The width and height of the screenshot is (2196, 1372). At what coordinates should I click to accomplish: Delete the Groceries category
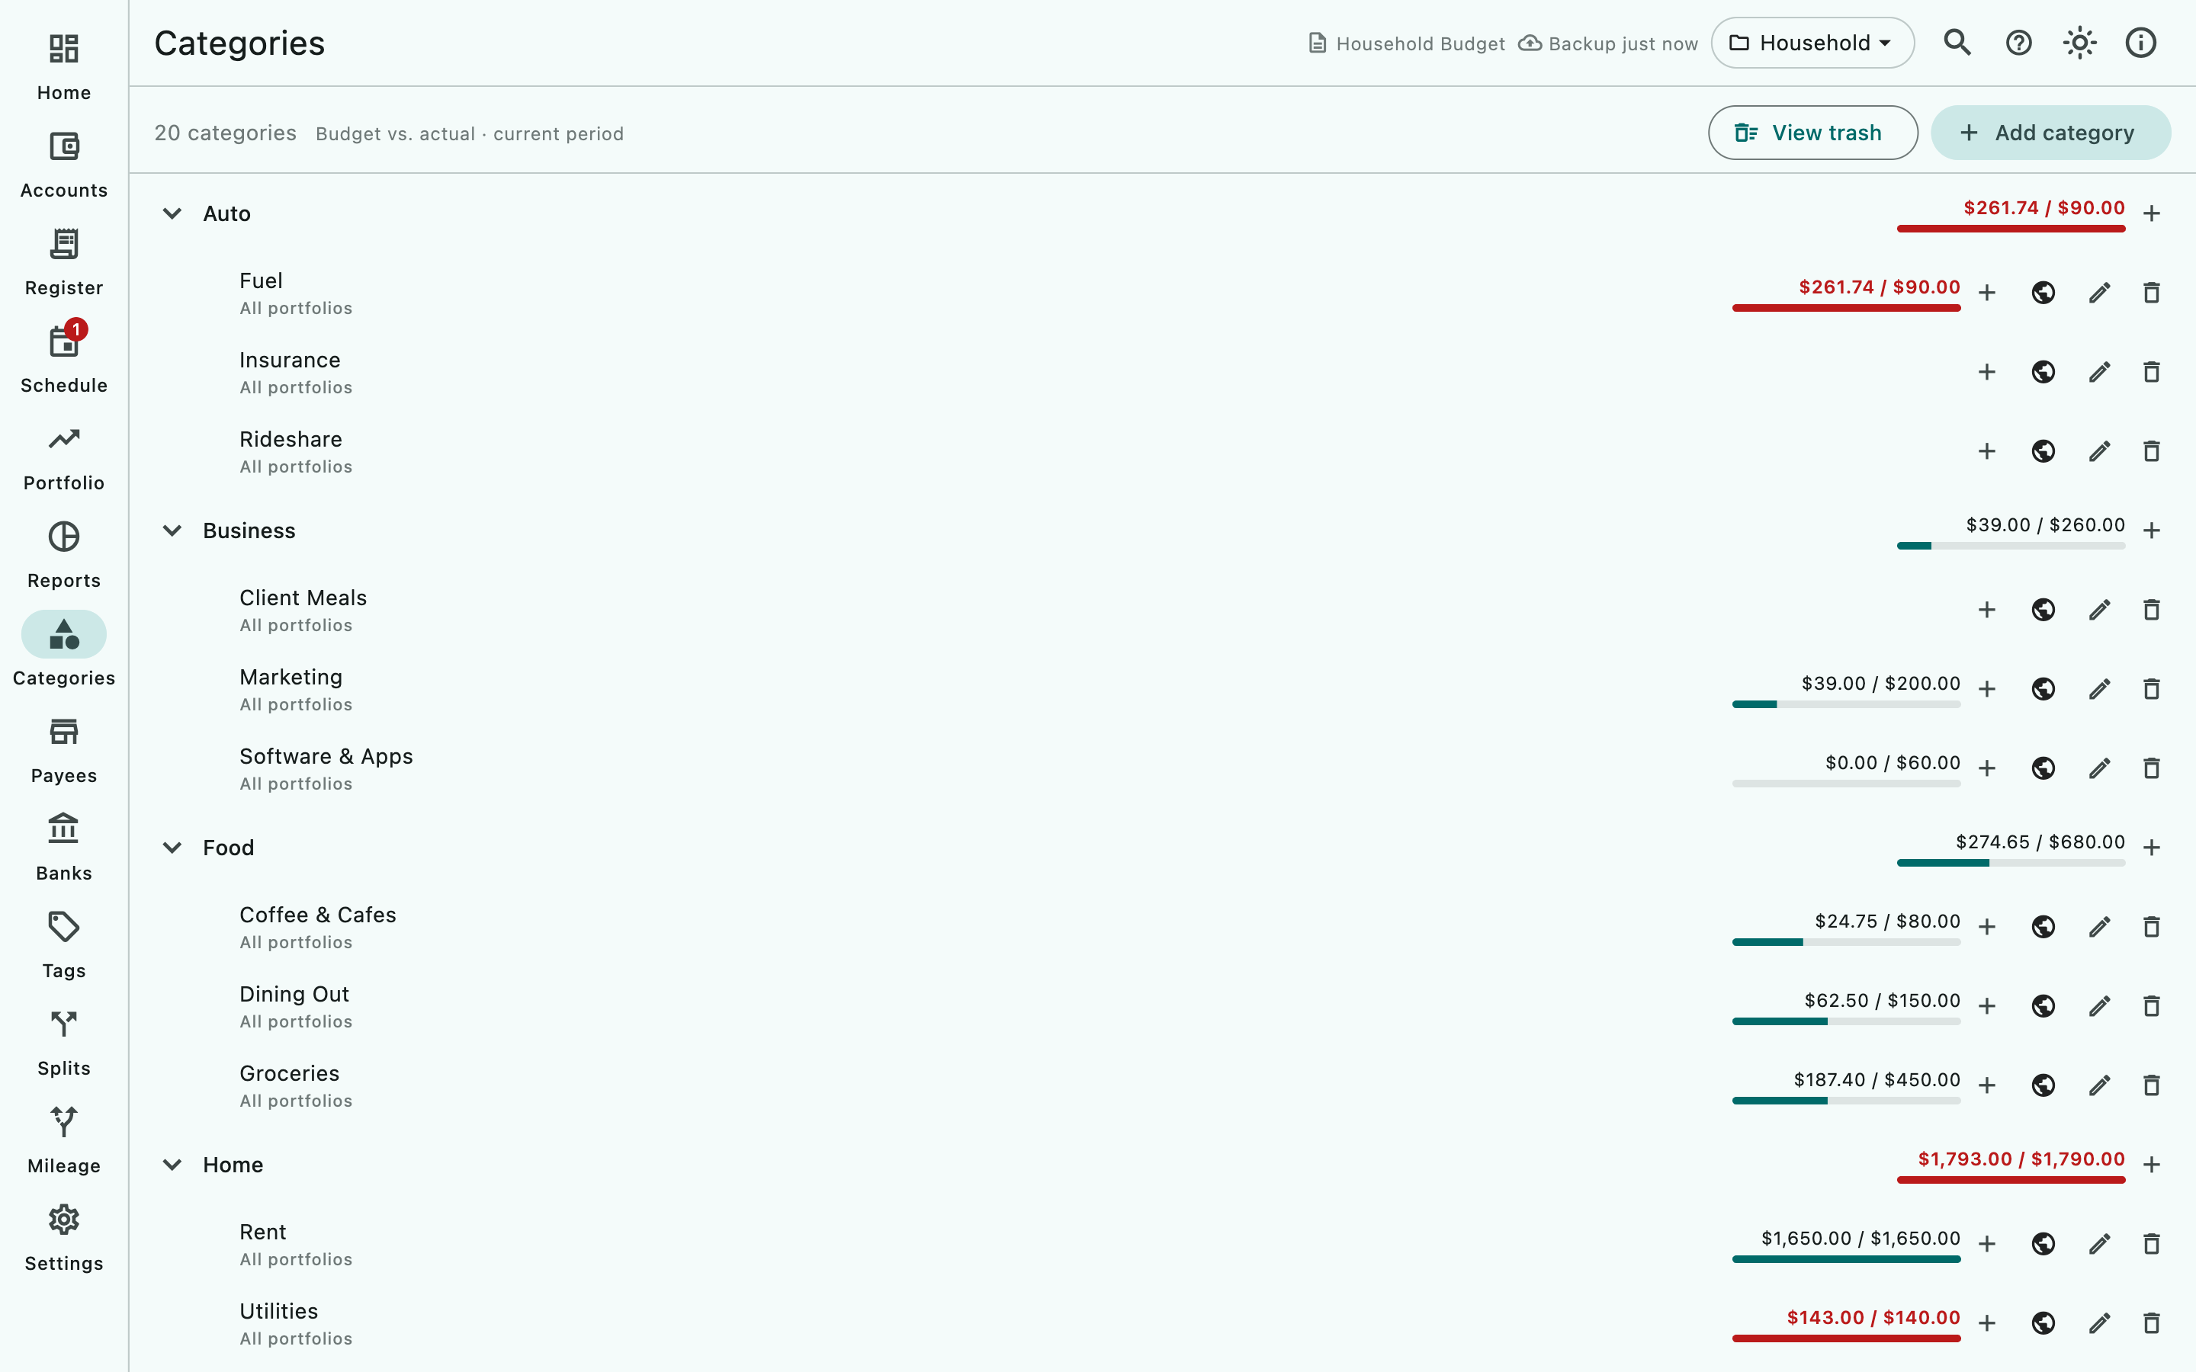pyautogui.click(x=2152, y=1085)
